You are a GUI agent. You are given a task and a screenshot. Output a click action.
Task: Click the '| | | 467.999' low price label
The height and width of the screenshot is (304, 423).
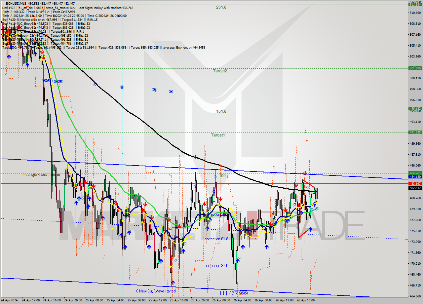click(x=234, y=293)
